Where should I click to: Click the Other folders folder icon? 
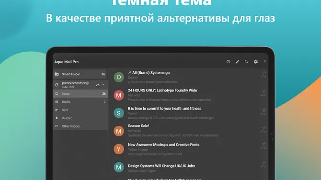tap(57, 126)
